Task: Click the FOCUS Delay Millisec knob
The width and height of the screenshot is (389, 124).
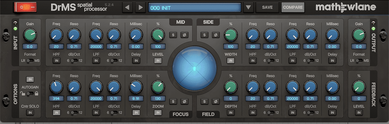Action: (136, 87)
